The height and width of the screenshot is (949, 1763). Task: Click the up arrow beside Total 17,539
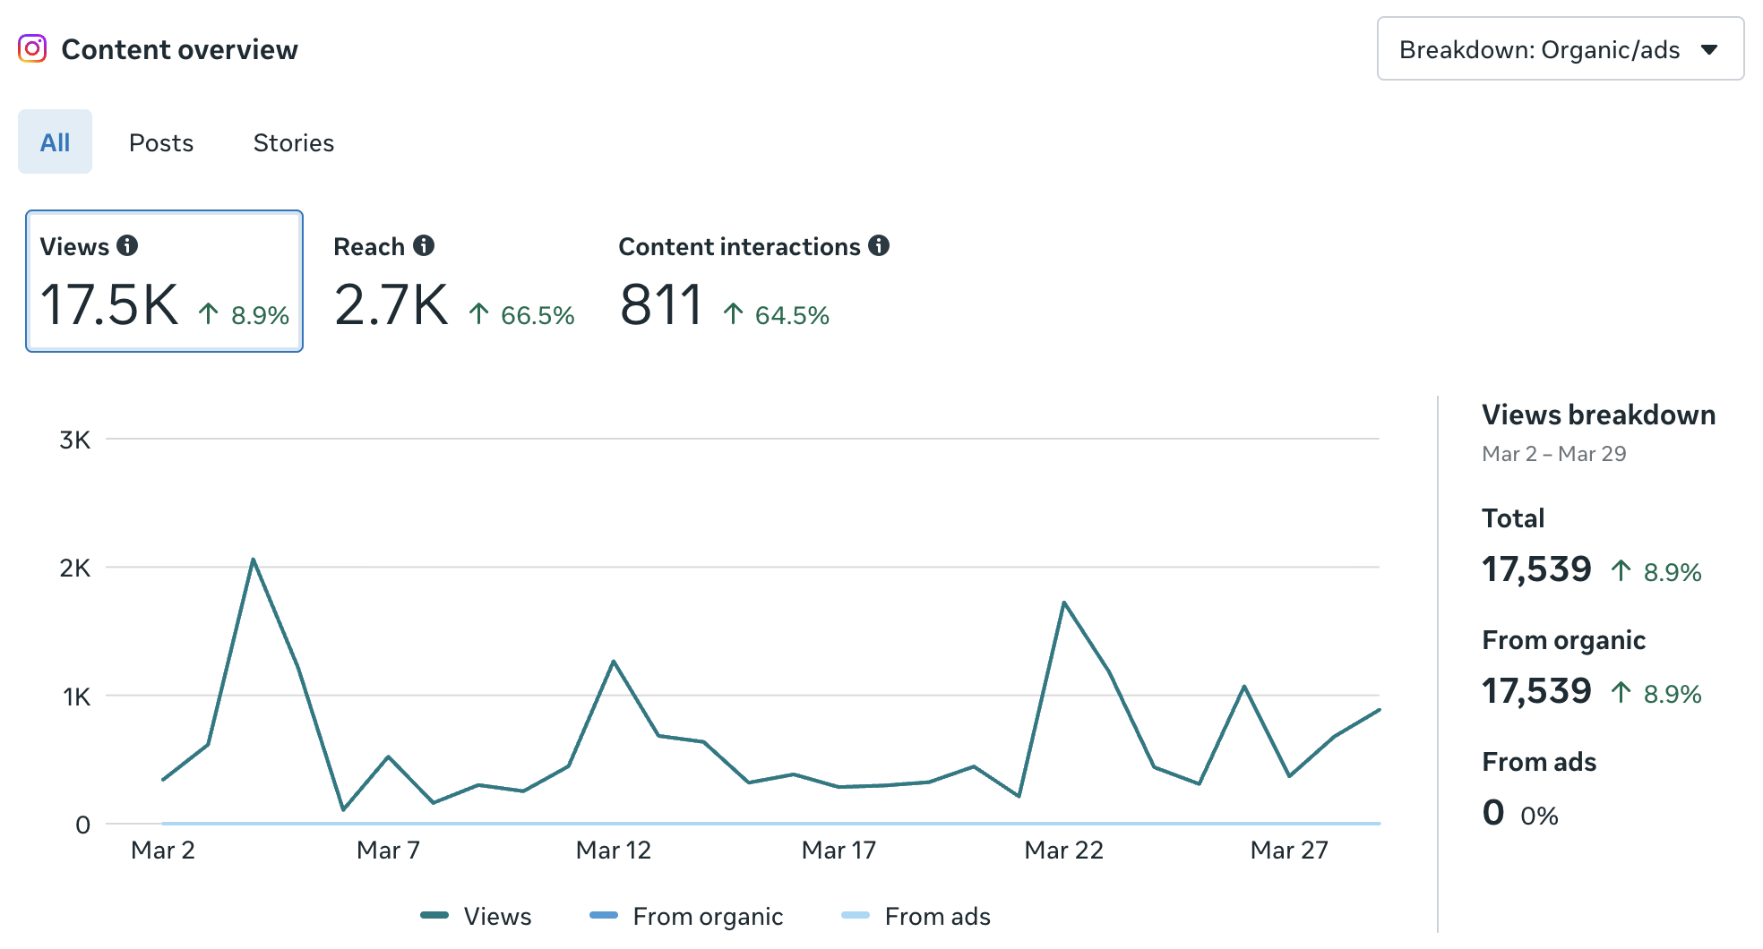(1621, 569)
